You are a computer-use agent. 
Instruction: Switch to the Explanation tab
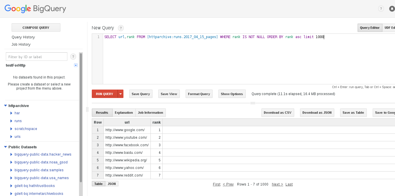click(x=124, y=113)
